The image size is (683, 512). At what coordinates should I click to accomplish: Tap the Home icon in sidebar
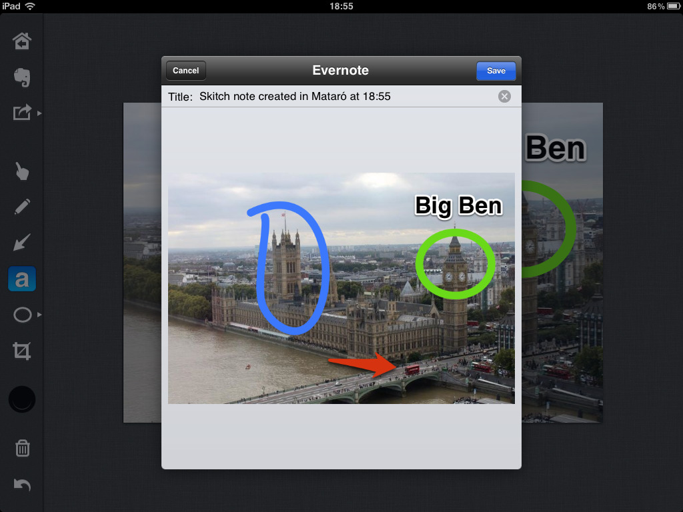tap(22, 42)
